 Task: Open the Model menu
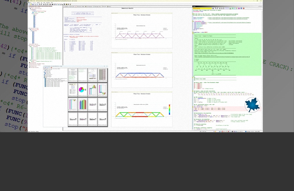point(38,2)
